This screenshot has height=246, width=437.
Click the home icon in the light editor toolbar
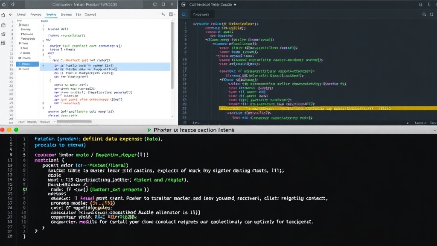[x=3, y=15]
